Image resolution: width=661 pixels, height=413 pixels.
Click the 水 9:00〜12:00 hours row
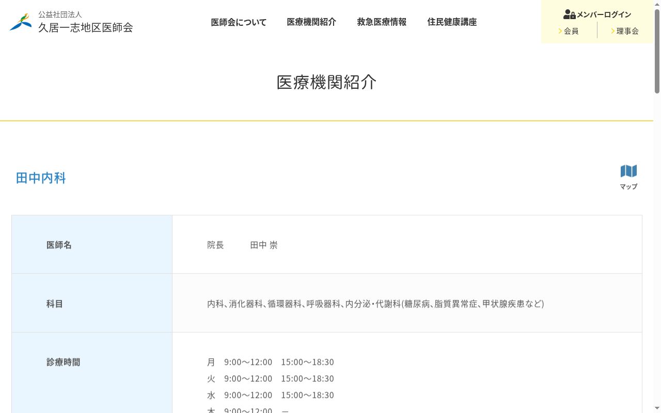click(x=271, y=395)
